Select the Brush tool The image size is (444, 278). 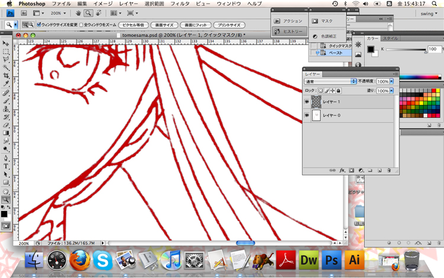(6, 101)
